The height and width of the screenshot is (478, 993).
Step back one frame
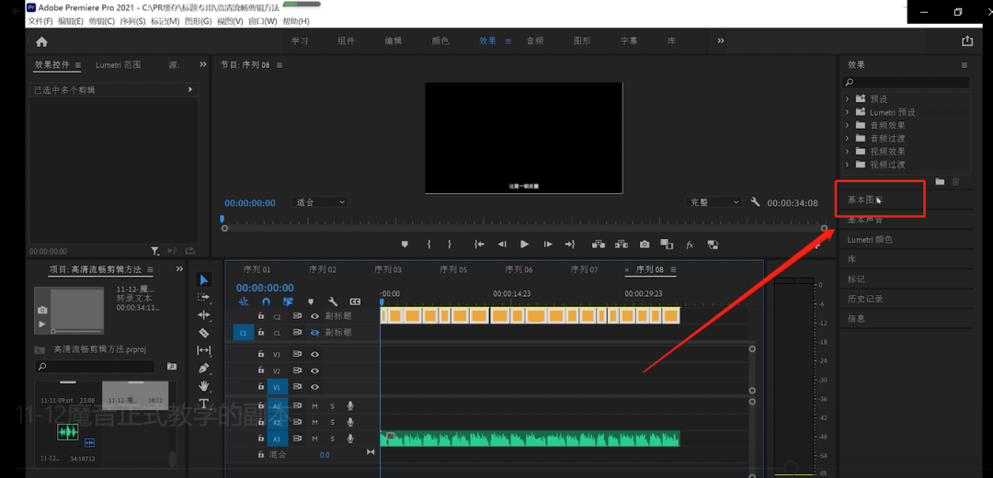(502, 245)
